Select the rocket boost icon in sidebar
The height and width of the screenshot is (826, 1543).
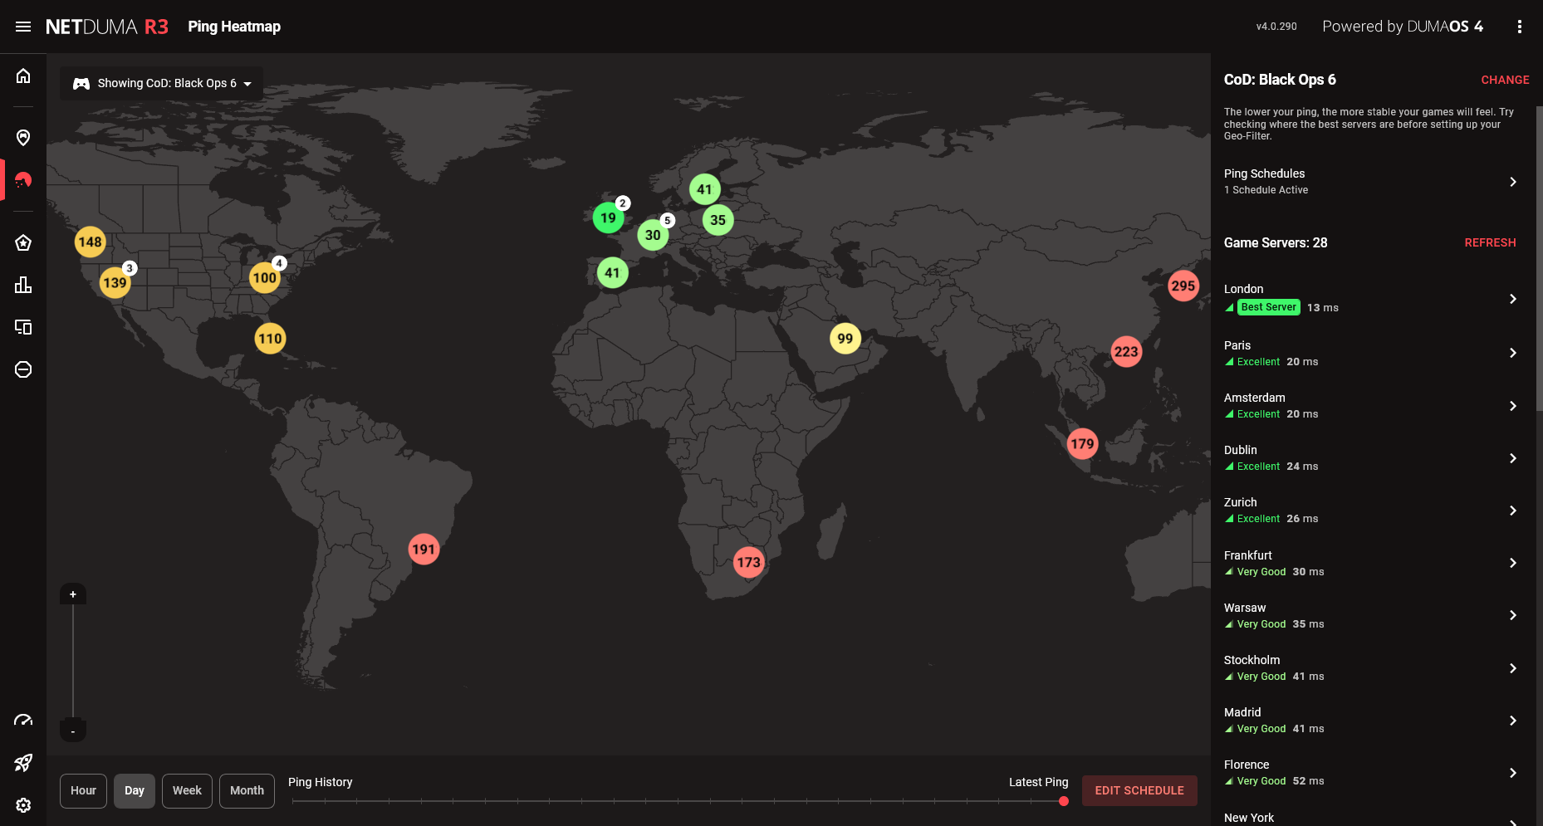click(x=23, y=763)
